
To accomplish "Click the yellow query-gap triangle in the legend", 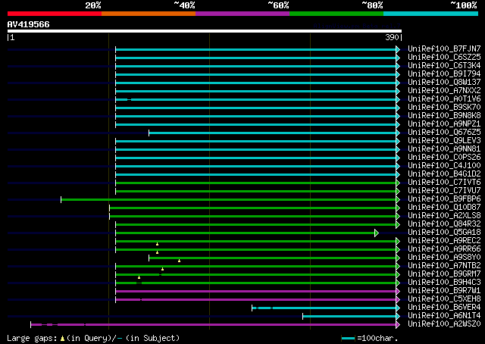I will point(62,339).
